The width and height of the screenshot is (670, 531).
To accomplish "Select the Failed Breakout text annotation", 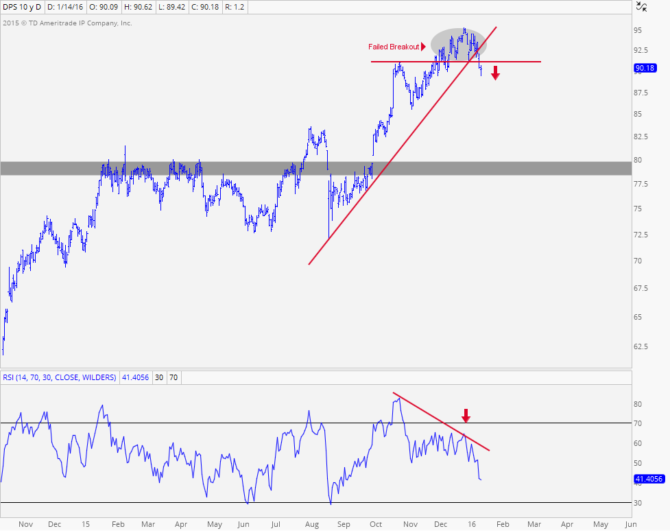I will [x=394, y=47].
